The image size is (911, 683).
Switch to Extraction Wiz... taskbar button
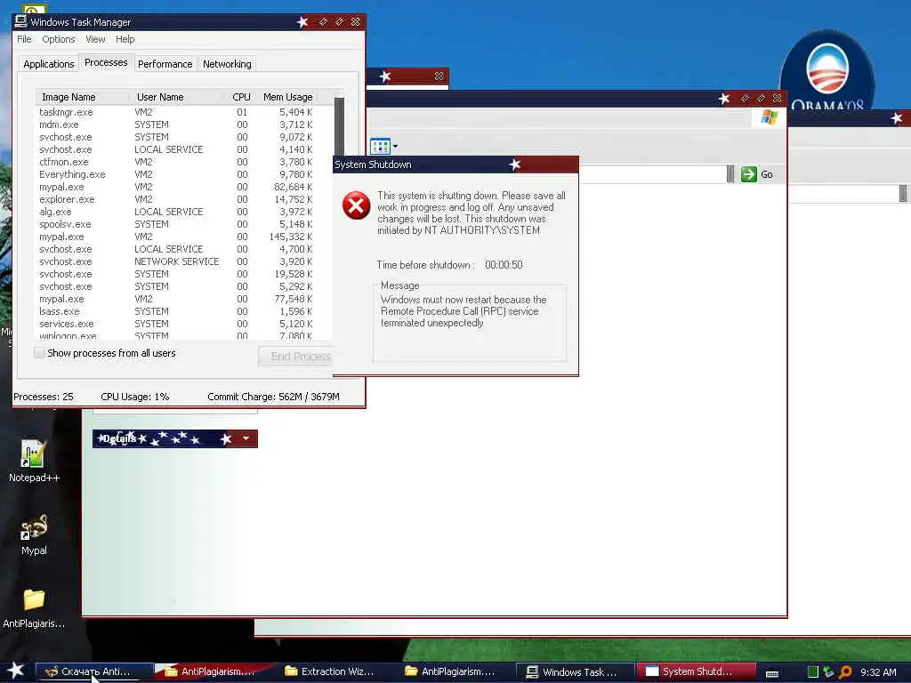click(331, 671)
